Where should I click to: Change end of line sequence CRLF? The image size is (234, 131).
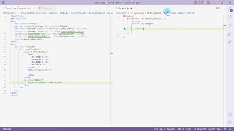tap(189, 129)
